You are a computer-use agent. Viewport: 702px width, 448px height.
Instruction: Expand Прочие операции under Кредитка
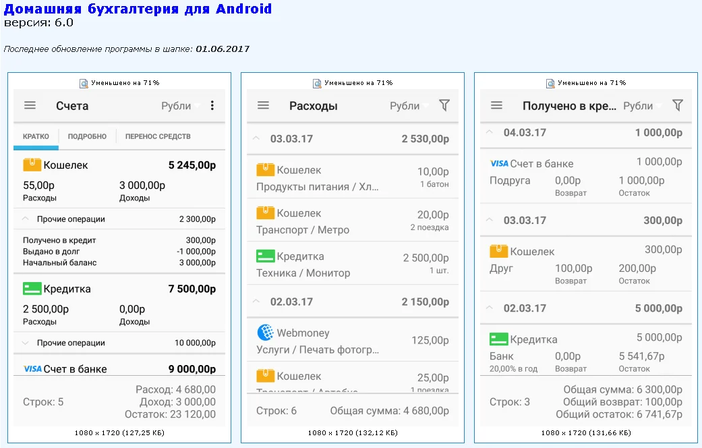[26, 343]
